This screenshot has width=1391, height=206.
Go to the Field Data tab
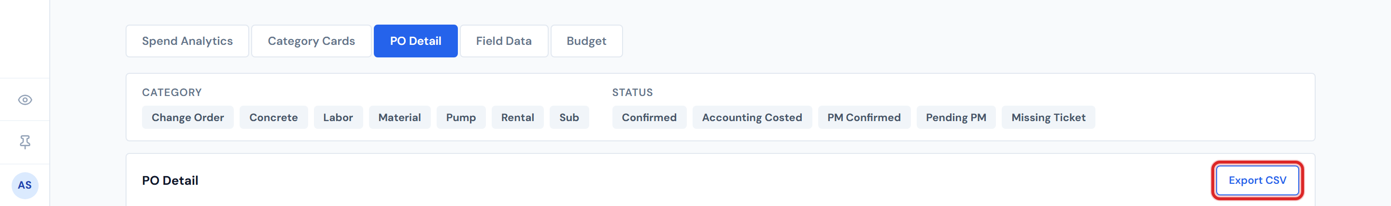click(503, 41)
